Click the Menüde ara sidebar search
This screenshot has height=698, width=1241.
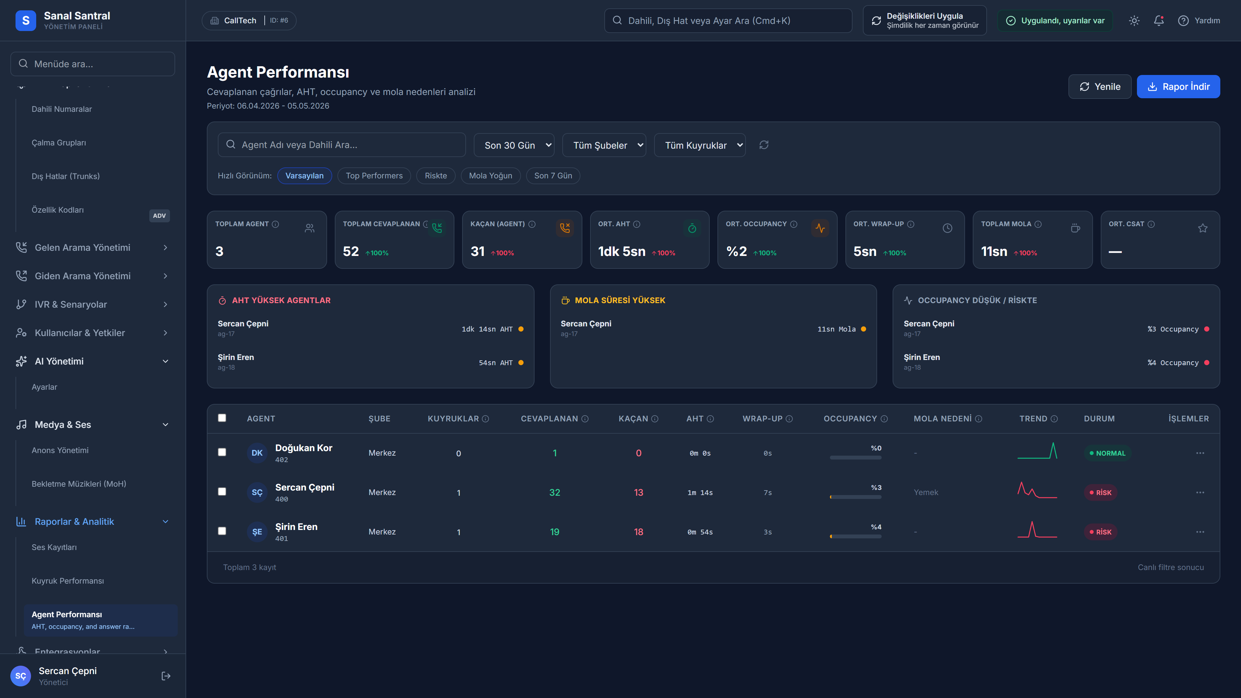click(92, 64)
